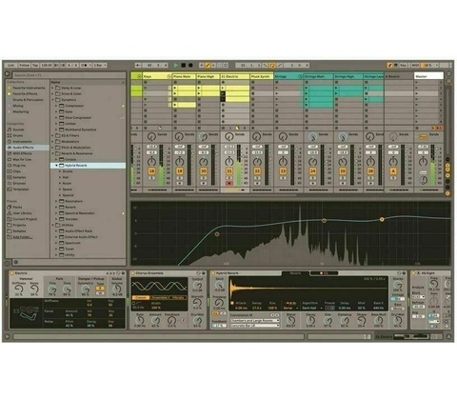Select Ensemble mode in Chorus-Ensemble
Viewport: 457px width, 400px height.
click(x=159, y=298)
